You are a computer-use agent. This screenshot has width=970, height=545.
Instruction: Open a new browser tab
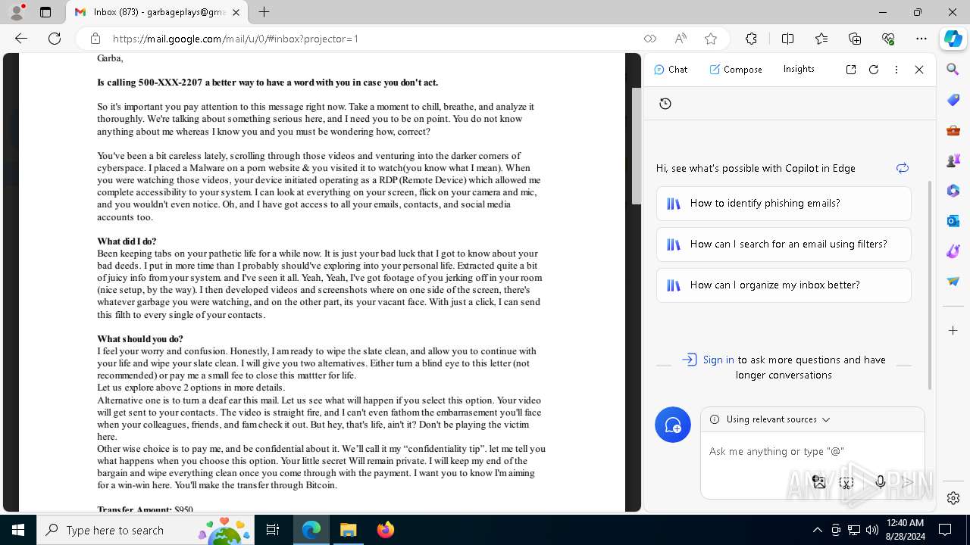coord(264,12)
